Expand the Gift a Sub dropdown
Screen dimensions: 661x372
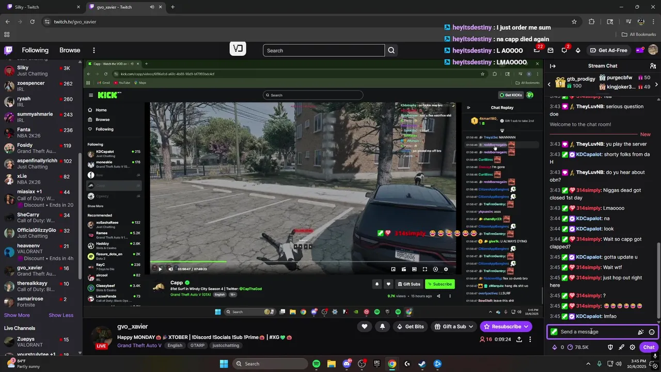(455, 327)
